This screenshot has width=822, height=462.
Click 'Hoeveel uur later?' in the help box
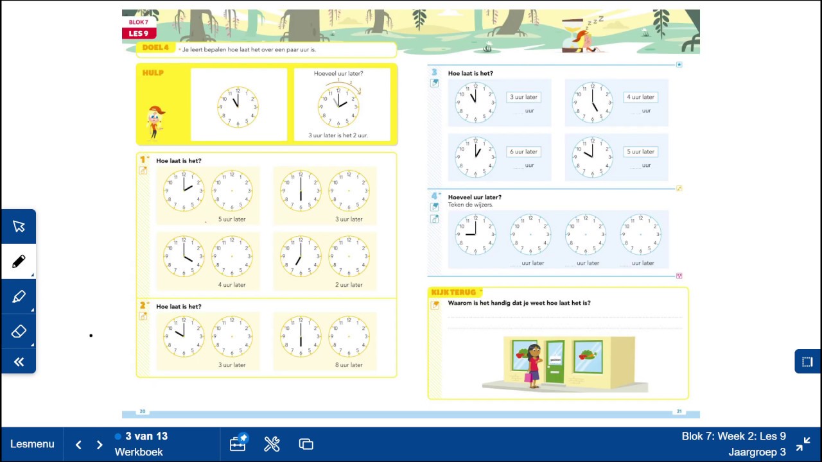point(338,74)
